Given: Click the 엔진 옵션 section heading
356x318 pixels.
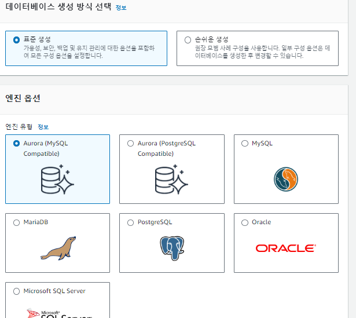Looking at the screenshot, I should (23, 98).
